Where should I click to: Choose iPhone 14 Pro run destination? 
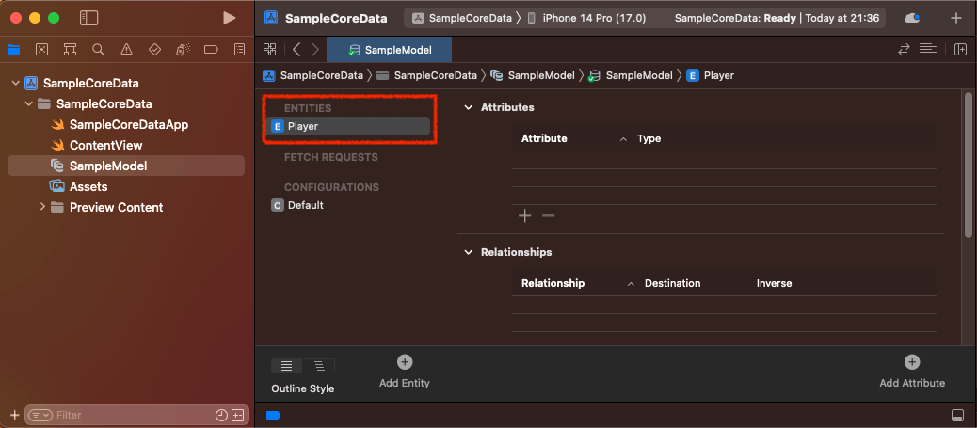tap(587, 18)
